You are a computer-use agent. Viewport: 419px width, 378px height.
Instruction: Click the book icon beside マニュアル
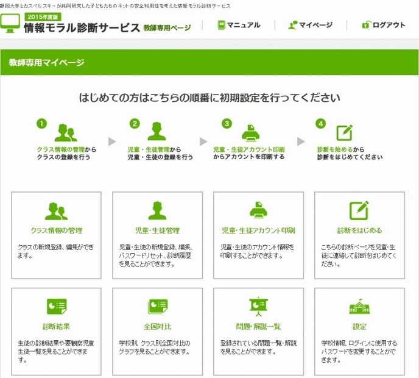pyautogui.click(x=221, y=25)
